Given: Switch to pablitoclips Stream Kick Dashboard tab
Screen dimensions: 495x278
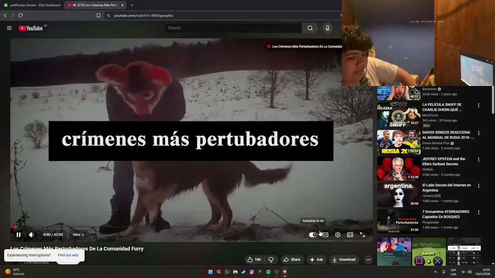Looking at the screenshot, I should click(x=32, y=5).
